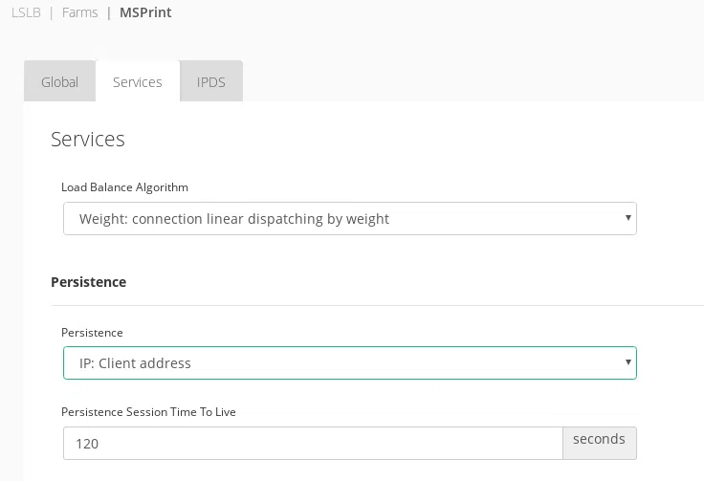Click the Load Balance Algorithm dropdown arrow
The image size is (704, 481).
[x=627, y=218]
